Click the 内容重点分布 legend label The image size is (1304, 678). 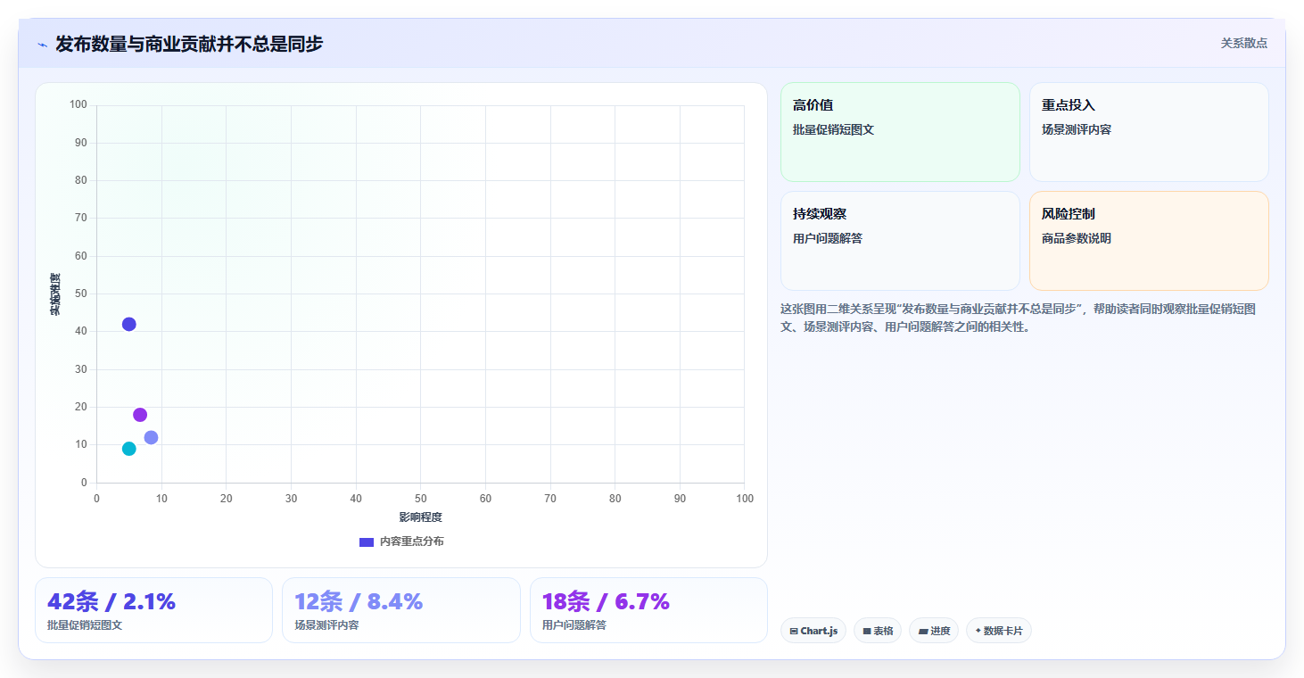pos(411,542)
